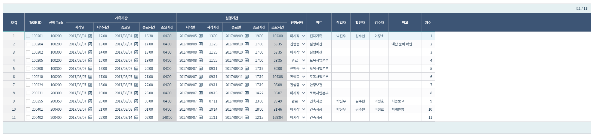
Task: Expand 진행상태 dropdown in row 1
Action: click(x=303, y=36)
